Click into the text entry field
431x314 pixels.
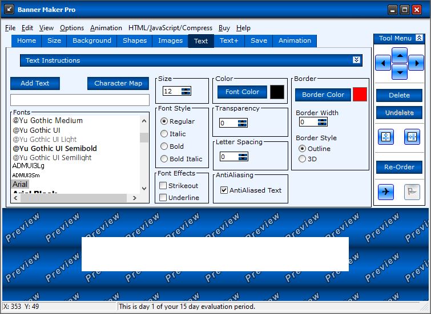click(x=80, y=100)
